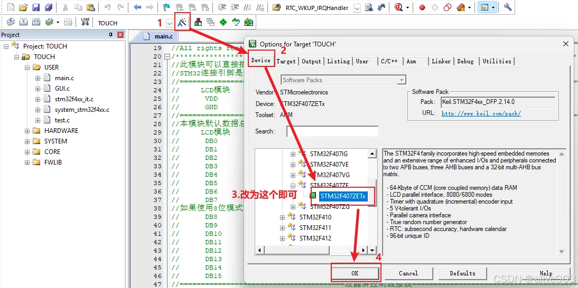
Task: Expand the STM32F410 device family
Action: click(282, 217)
